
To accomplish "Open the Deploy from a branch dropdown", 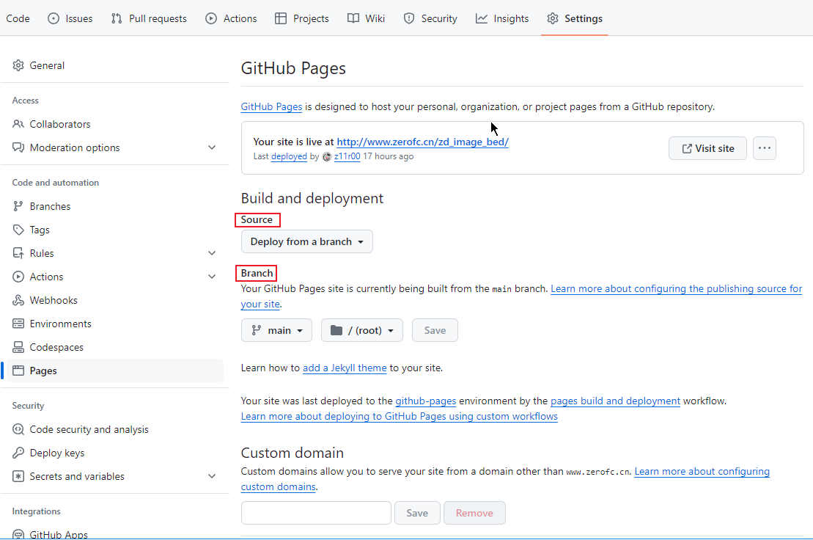I will tap(307, 241).
